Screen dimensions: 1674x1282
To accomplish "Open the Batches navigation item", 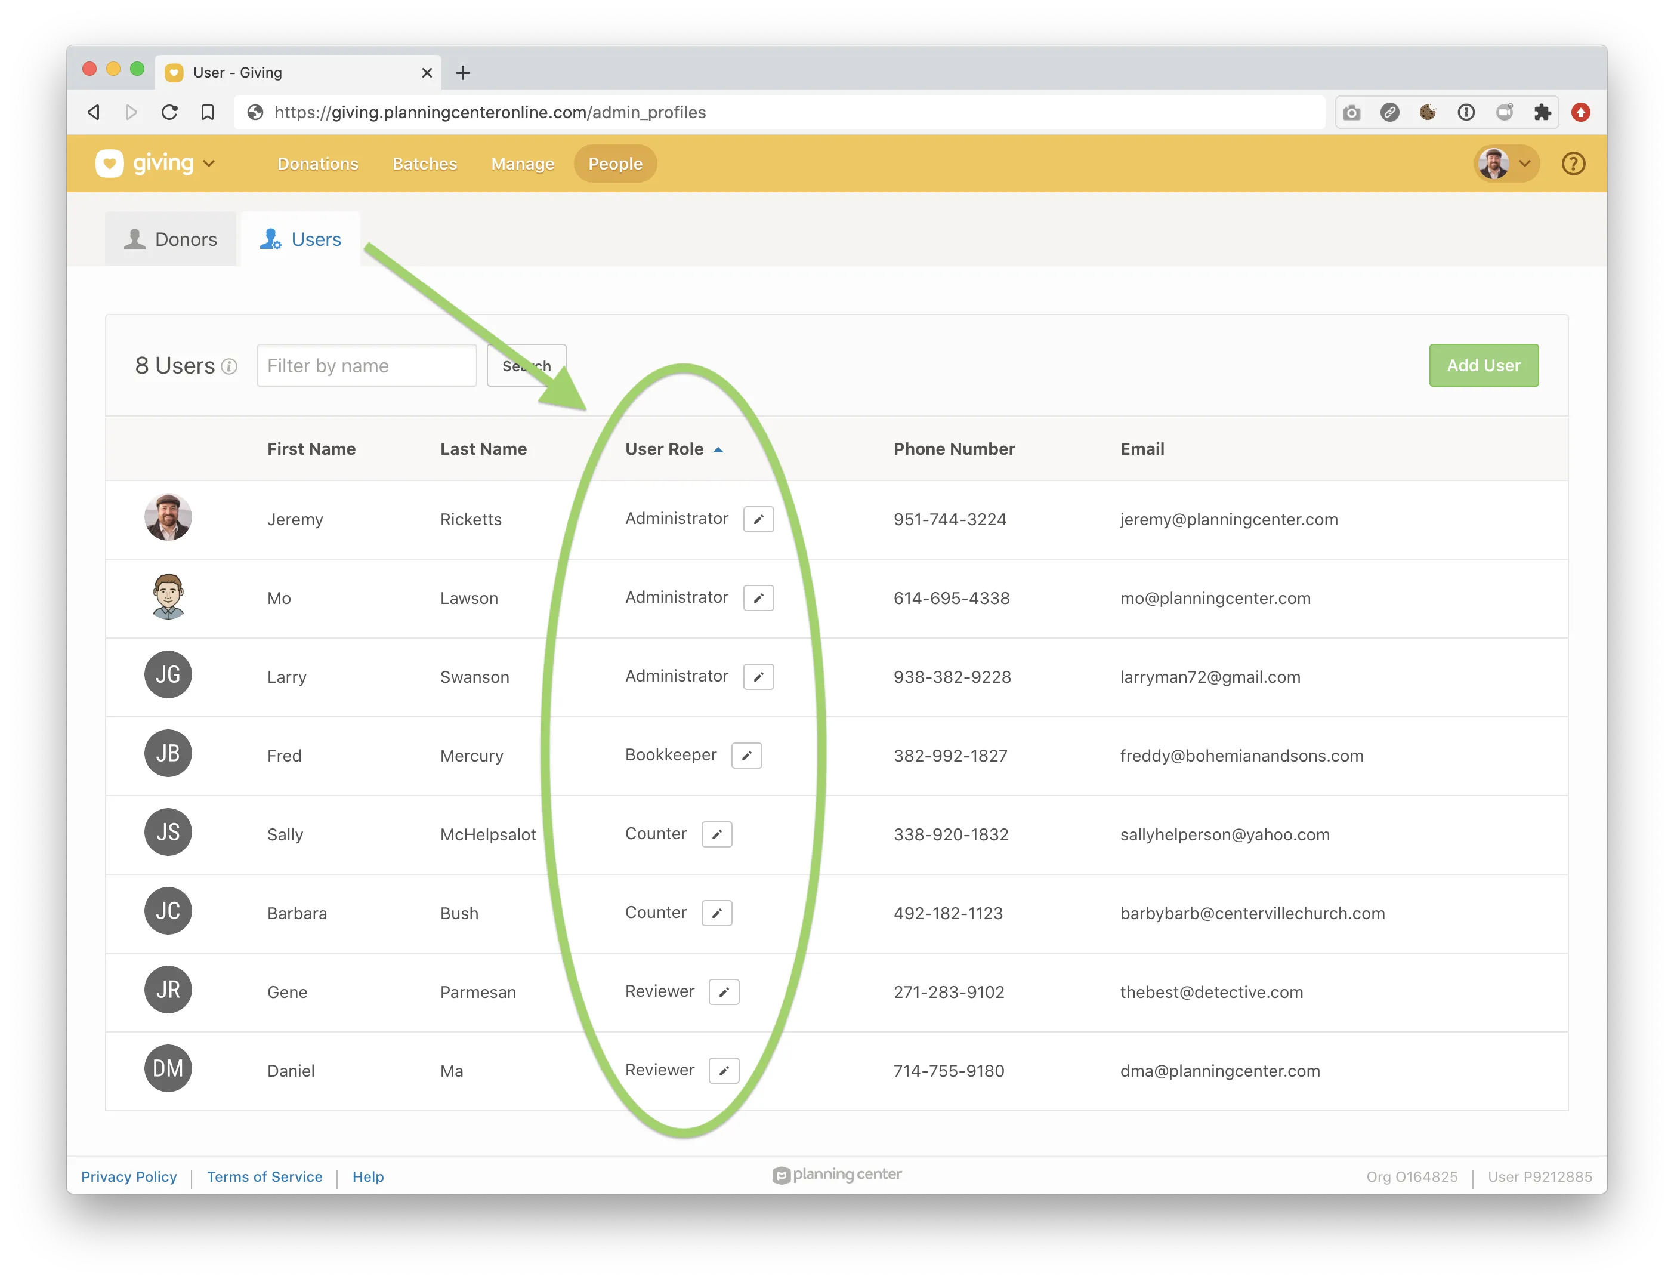I will pos(424,164).
